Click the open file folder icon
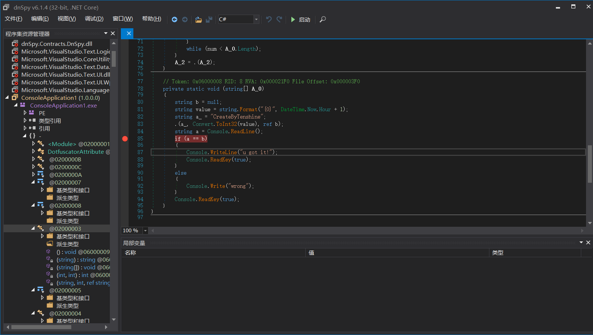The height and width of the screenshot is (335, 593). (198, 19)
